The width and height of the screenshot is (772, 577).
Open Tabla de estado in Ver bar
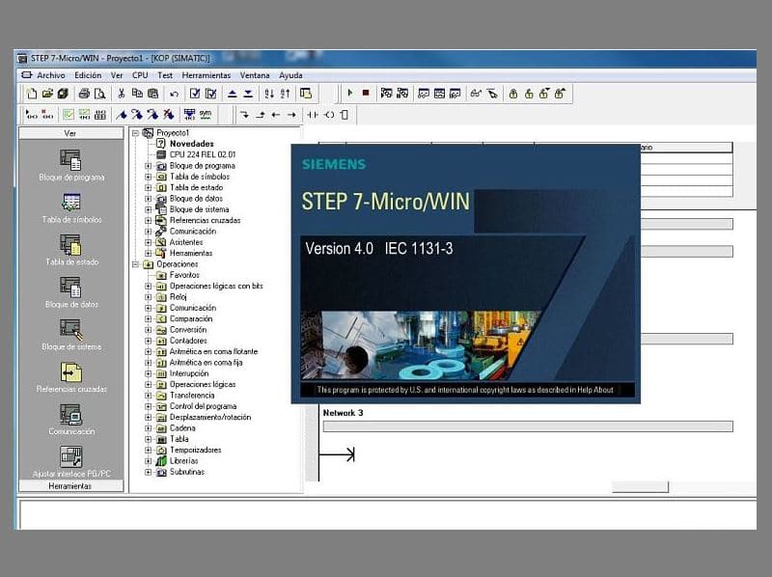(70, 250)
